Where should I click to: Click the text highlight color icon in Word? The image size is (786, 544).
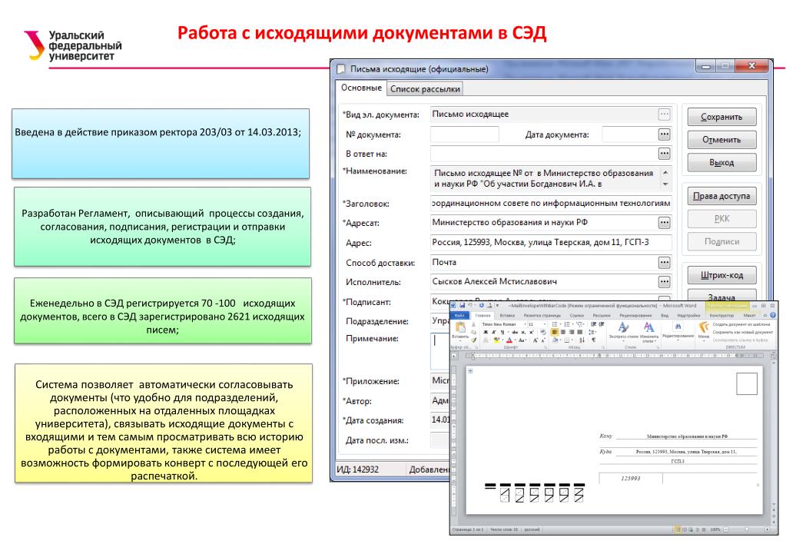(496, 340)
